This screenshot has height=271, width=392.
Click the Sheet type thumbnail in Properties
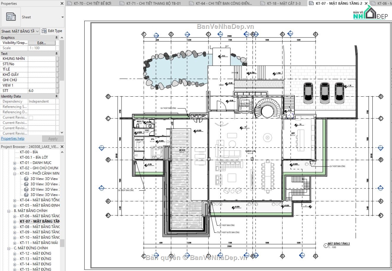[x=11, y=17]
